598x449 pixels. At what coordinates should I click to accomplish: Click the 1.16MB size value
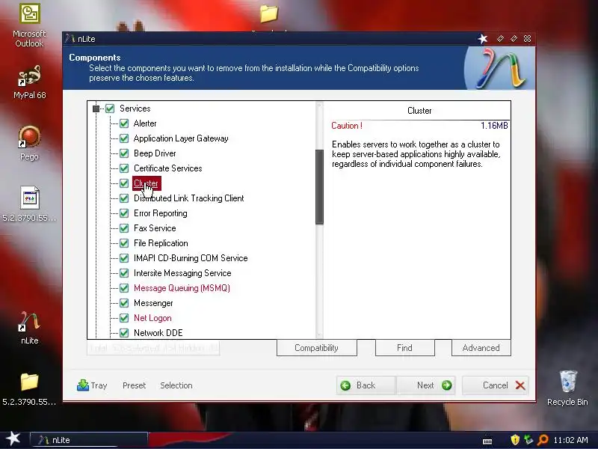[x=494, y=126]
